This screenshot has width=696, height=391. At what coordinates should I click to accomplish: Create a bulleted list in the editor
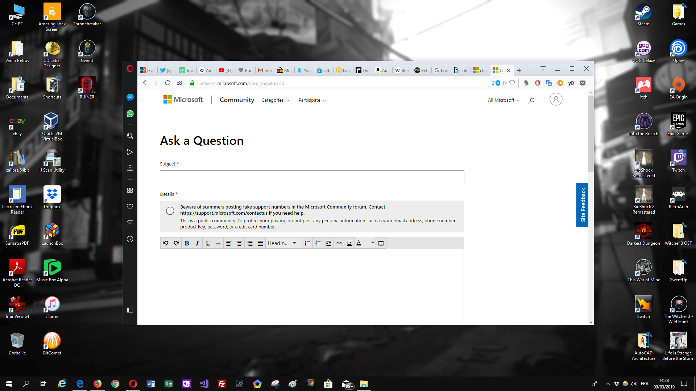307,243
